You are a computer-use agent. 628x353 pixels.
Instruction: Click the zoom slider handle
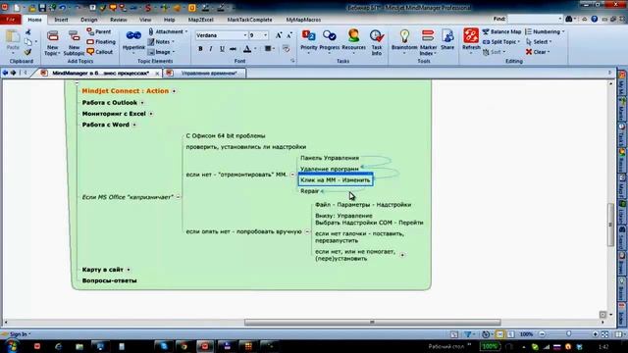click(569, 333)
